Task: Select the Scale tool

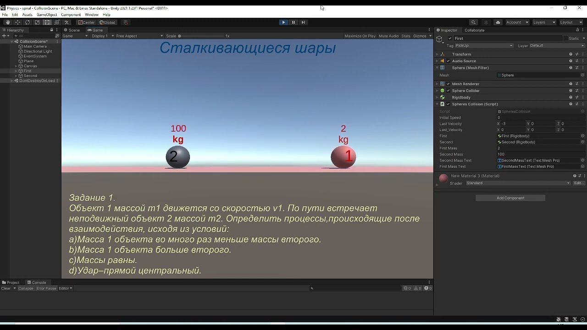Action: tap(37, 22)
